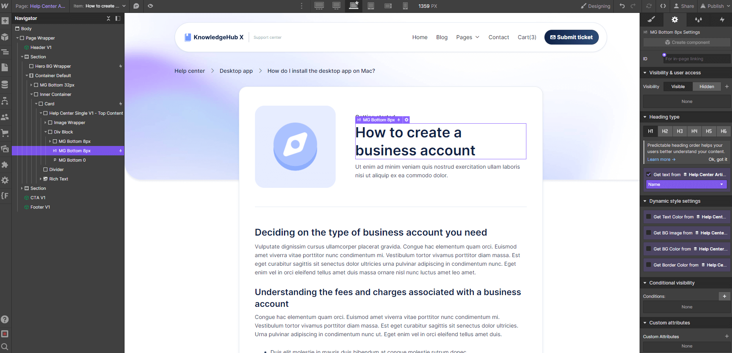Collapse the Card layer in Navigator

(x=36, y=103)
